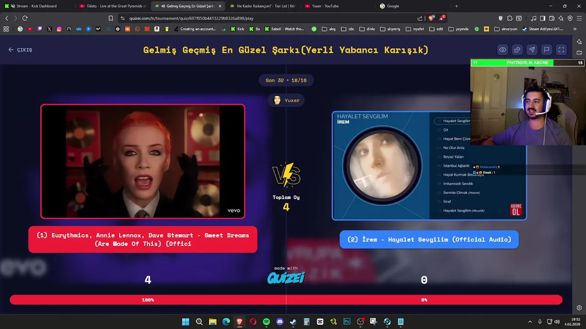Open Brave Shields lion icon
The height and width of the screenshot is (329, 586).
[x=431, y=18]
